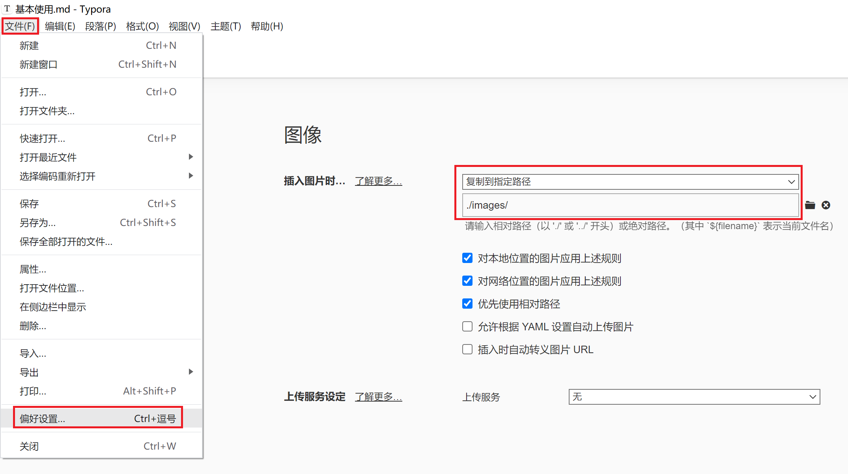Select 快速打开... menu item

click(x=102, y=139)
